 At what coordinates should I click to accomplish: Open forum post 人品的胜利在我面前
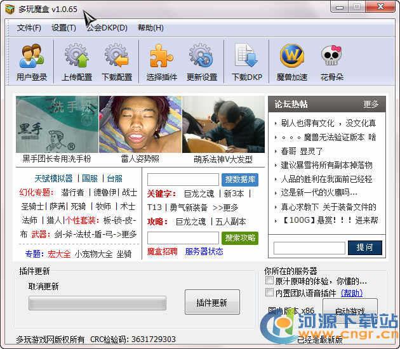point(326,179)
